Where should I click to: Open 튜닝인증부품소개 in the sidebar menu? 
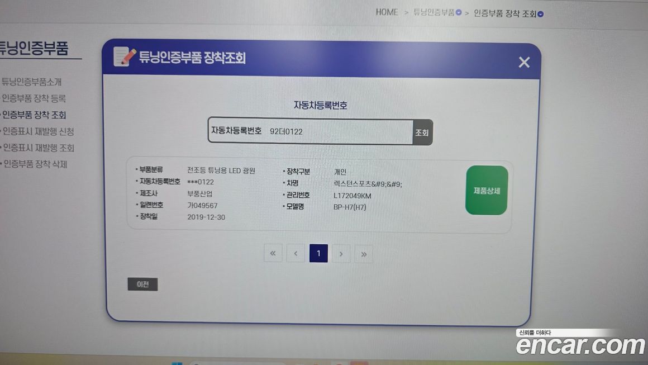(x=31, y=82)
